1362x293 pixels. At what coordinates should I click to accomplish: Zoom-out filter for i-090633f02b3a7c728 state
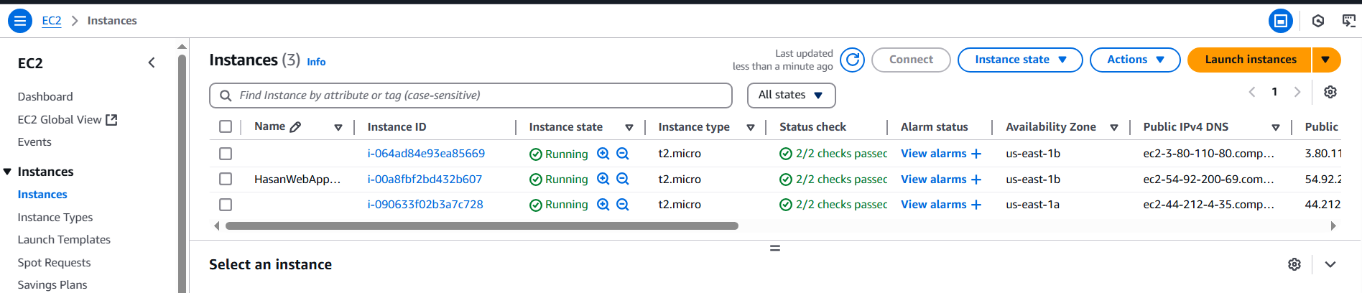(623, 205)
